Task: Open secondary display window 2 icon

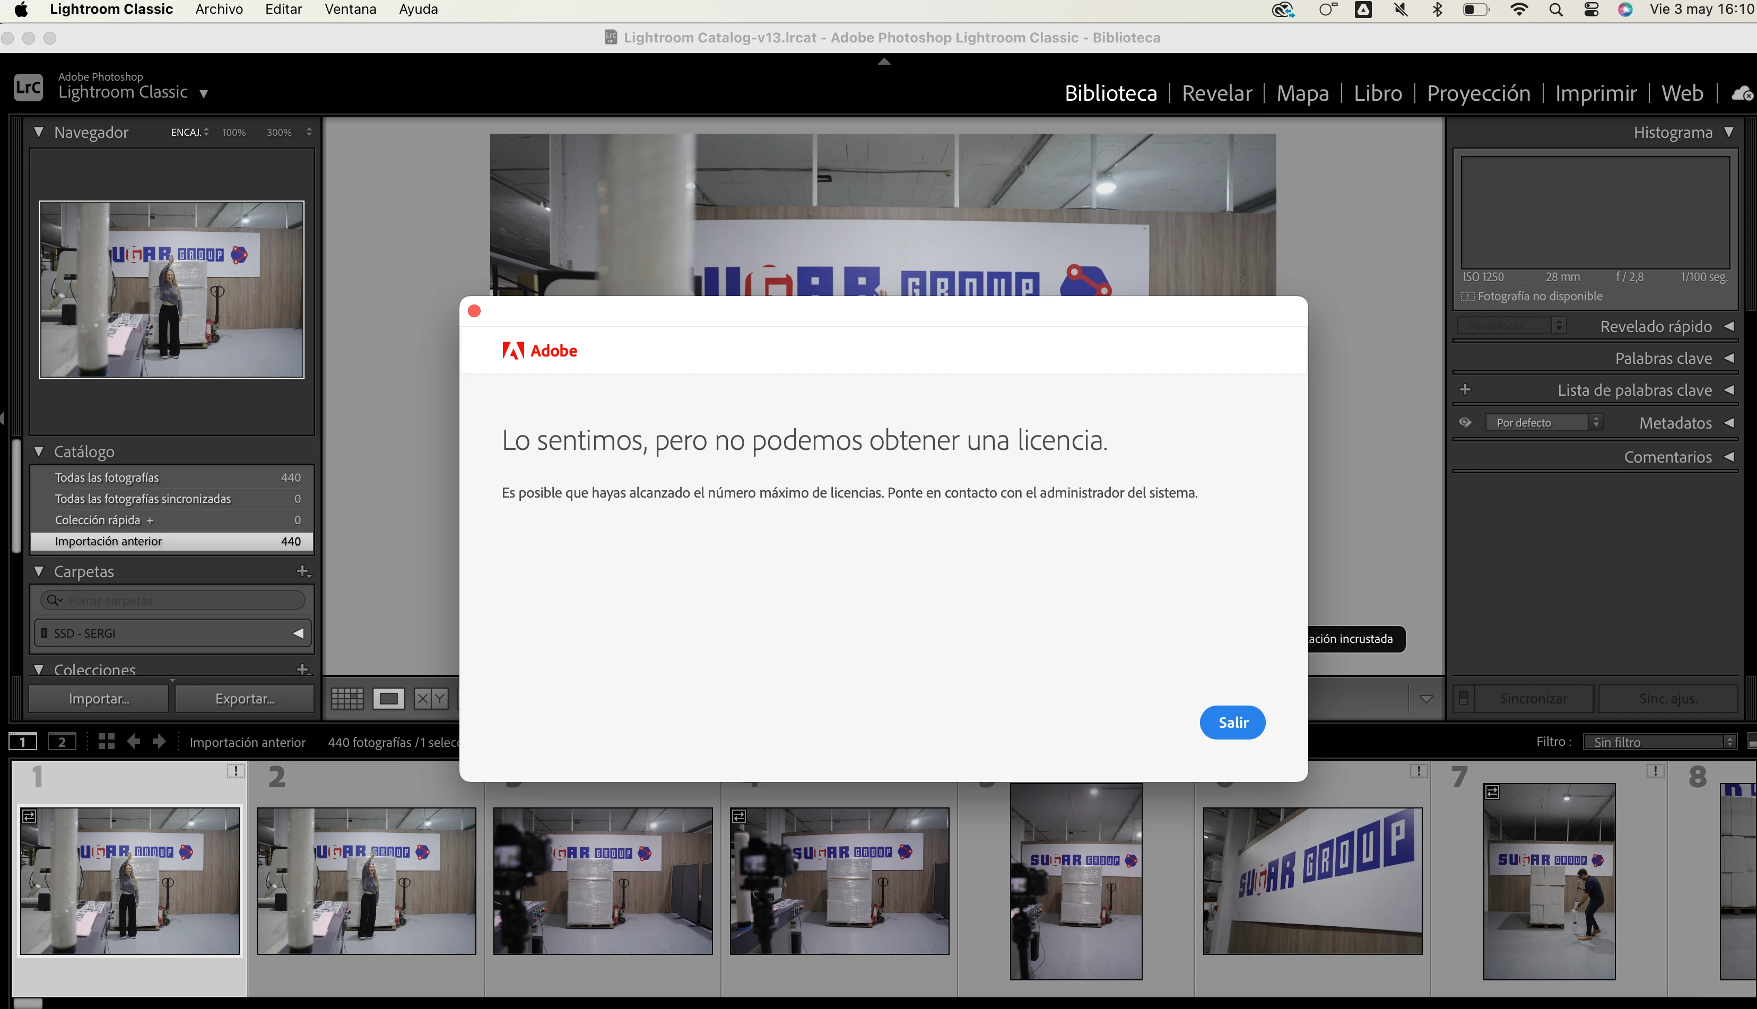Action: click(62, 742)
